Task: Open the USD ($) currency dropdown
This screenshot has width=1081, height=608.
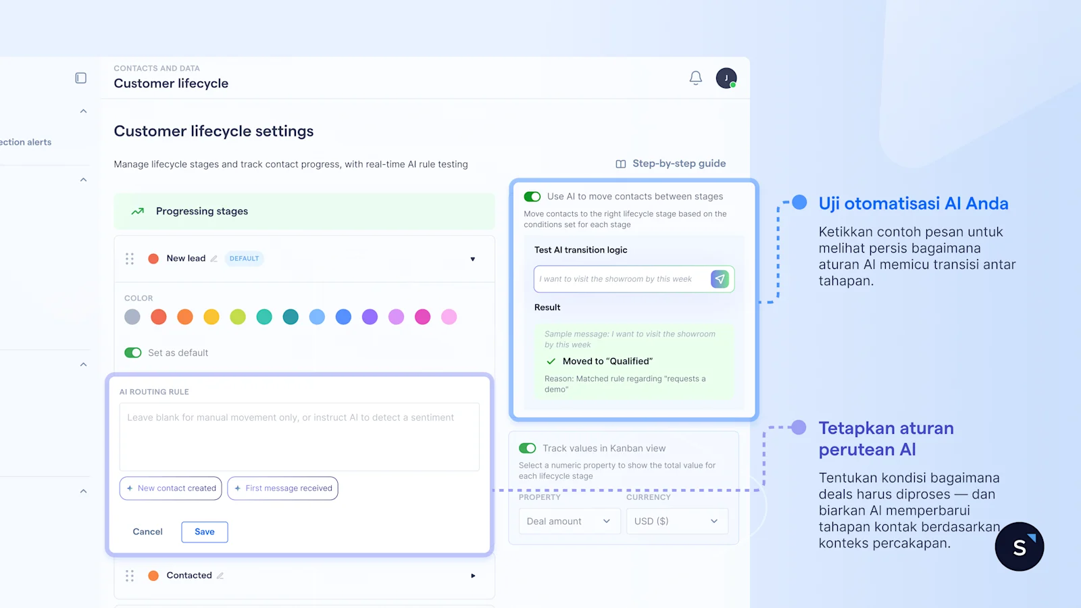Action: (x=677, y=522)
